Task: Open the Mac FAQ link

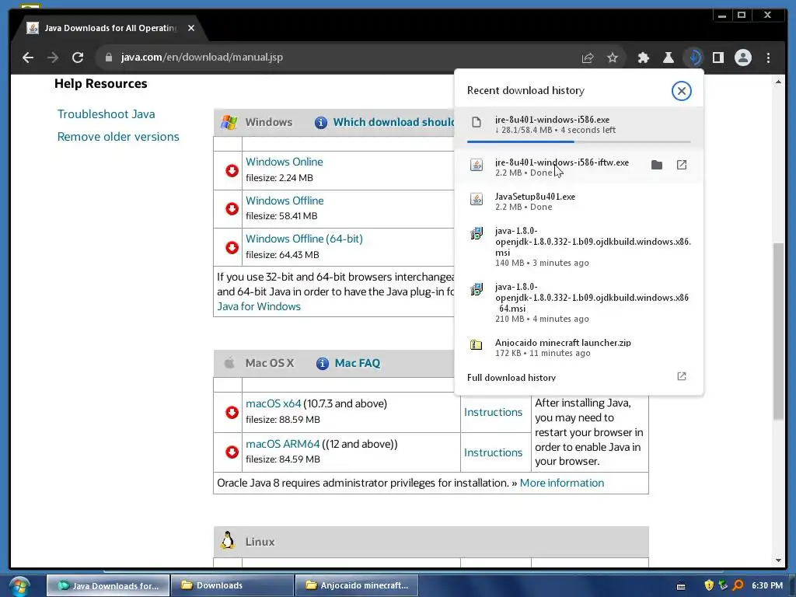Action: pos(358,364)
